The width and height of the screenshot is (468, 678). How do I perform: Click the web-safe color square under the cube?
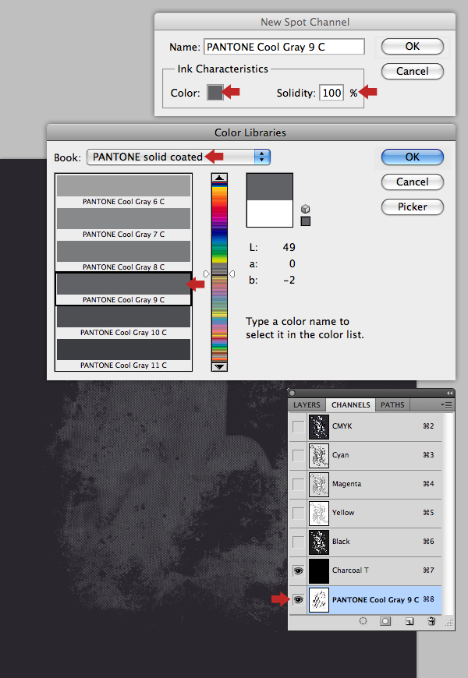point(305,221)
